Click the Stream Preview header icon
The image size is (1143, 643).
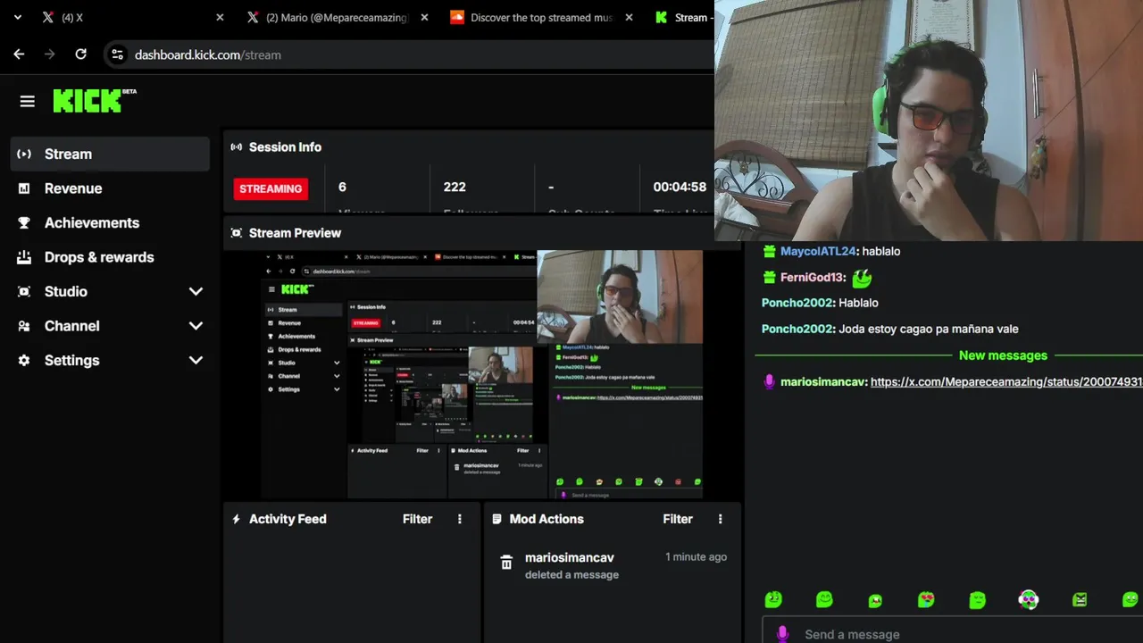(236, 233)
